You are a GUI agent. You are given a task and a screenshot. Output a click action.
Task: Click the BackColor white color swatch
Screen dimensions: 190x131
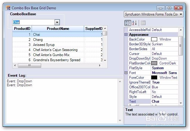(154, 39)
